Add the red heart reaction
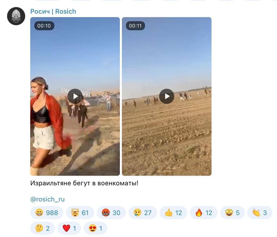277x237 pixels. pyautogui.click(x=69, y=228)
